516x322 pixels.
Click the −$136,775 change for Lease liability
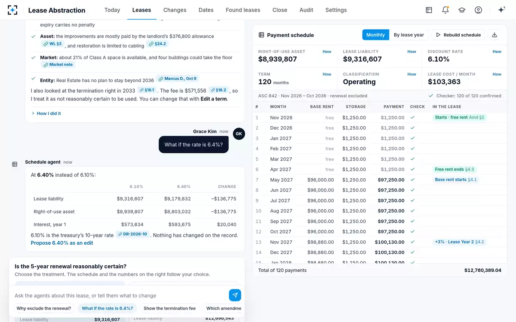pyautogui.click(x=224, y=199)
